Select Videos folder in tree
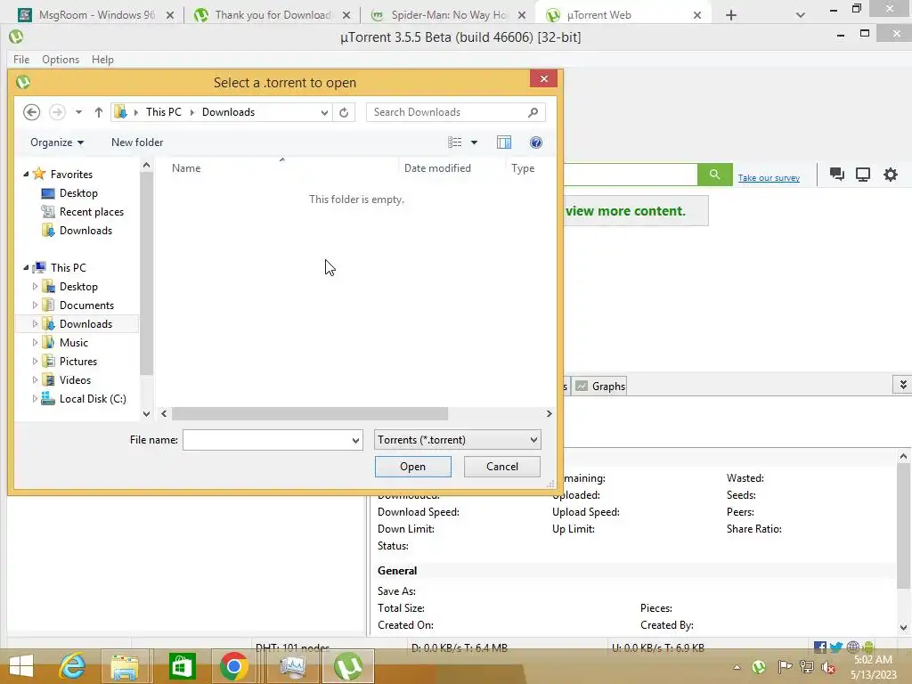 (75, 379)
